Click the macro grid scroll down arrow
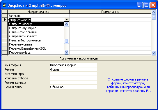This screenshot has height=110, width=158. [x=154, y=53]
